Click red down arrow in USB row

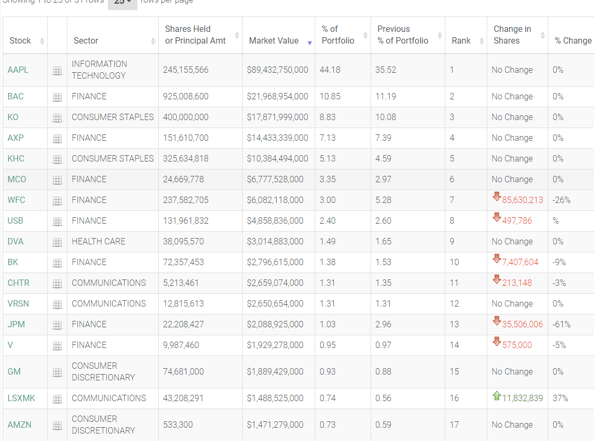[497, 217]
